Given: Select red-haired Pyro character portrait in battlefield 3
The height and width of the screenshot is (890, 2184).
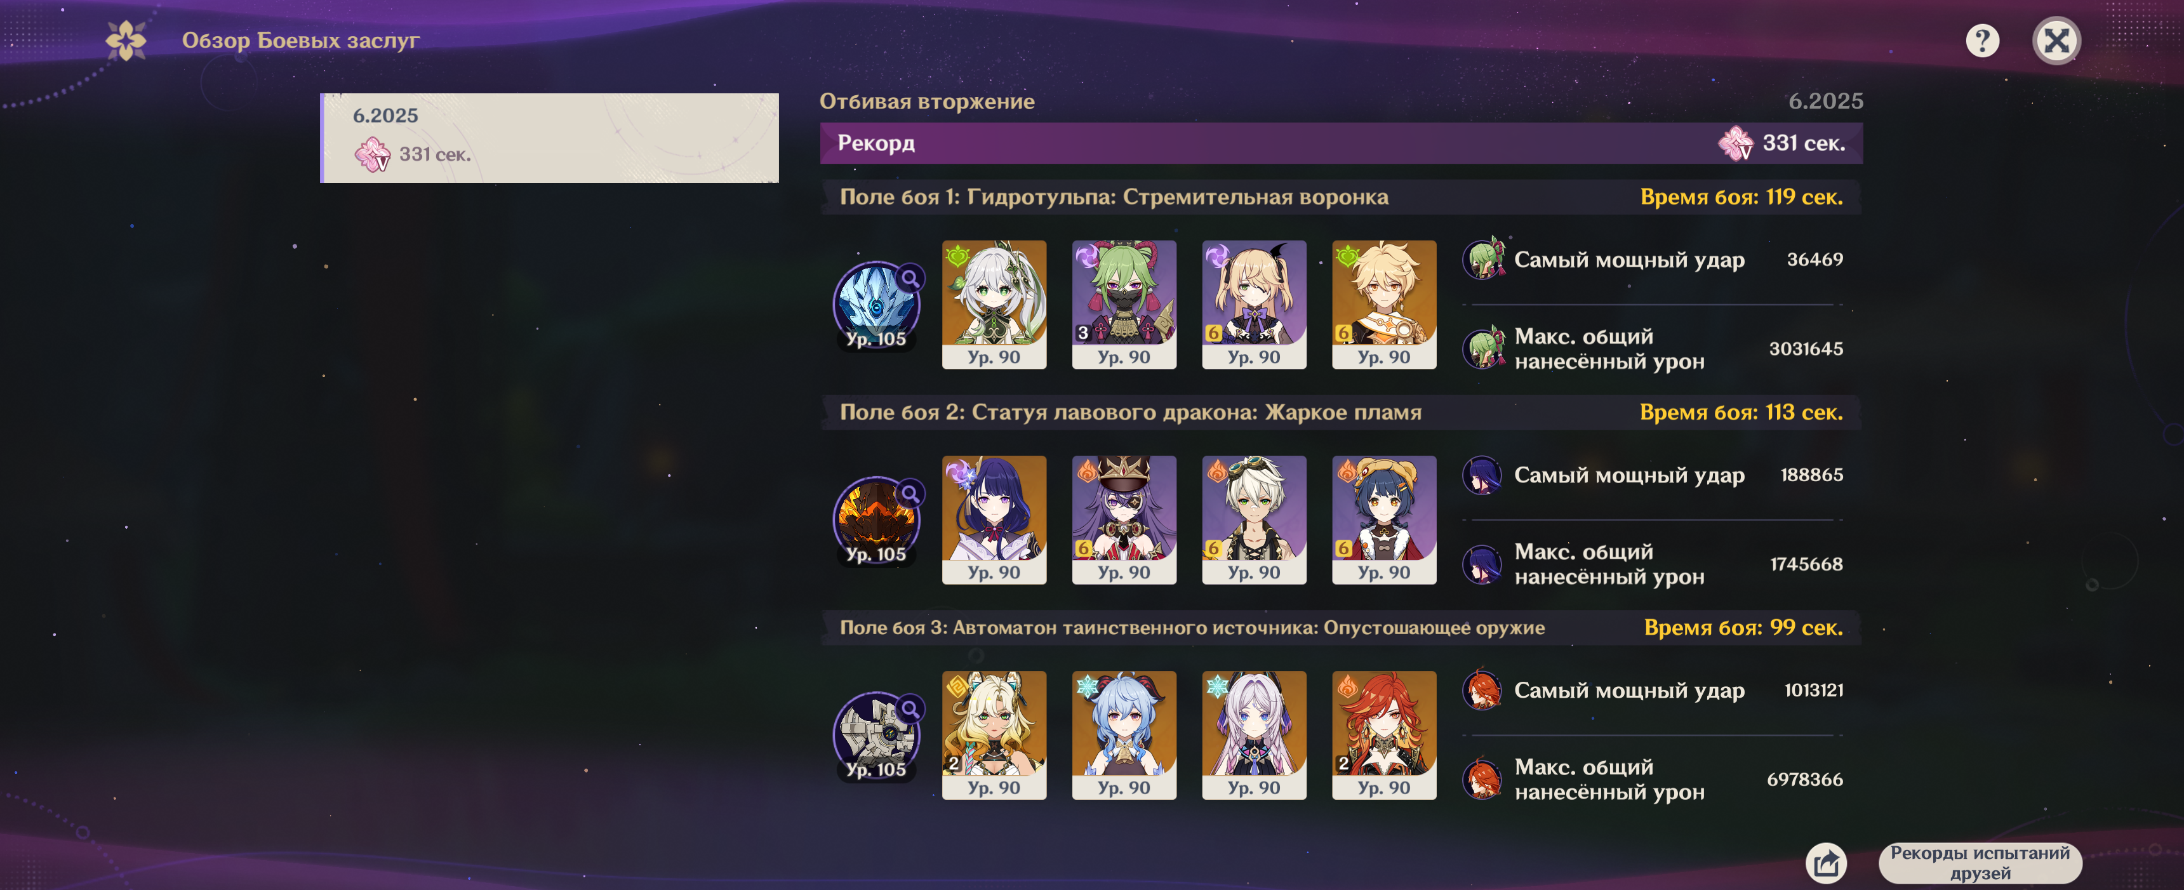Looking at the screenshot, I should click(1383, 735).
